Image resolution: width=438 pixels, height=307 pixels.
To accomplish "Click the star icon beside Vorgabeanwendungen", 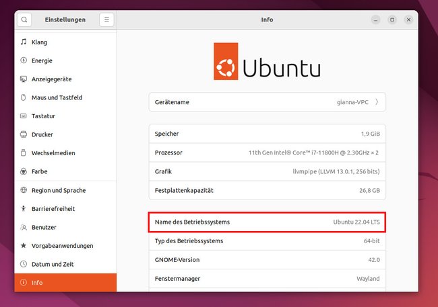I will tap(24, 246).
